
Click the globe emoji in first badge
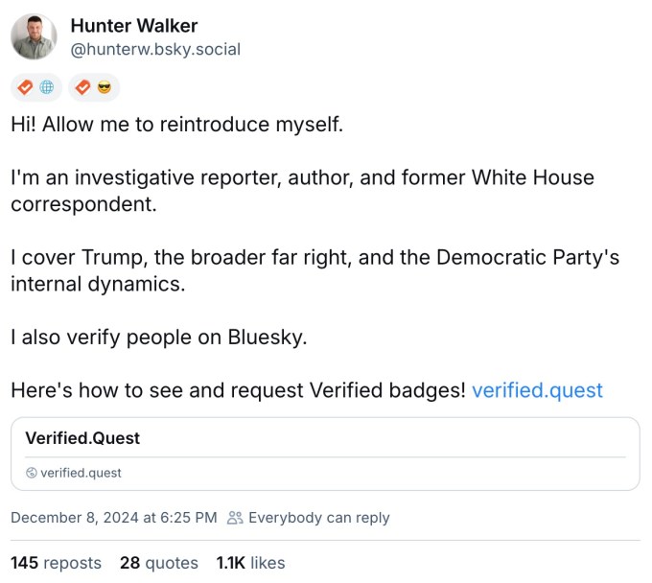coord(47,87)
